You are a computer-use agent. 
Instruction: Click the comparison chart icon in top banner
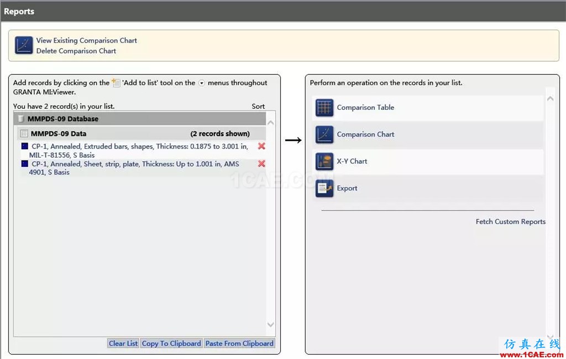tap(24, 45)
